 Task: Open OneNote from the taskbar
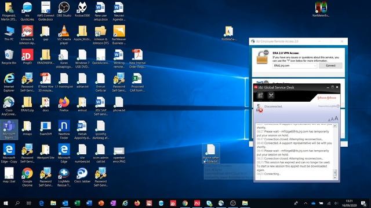(113, 203)
